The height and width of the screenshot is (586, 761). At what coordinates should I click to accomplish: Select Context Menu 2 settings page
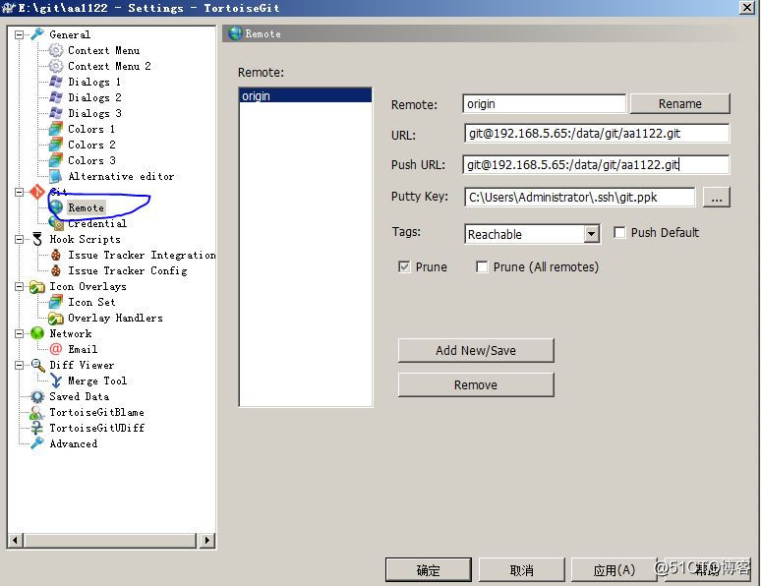click(109, 66)
